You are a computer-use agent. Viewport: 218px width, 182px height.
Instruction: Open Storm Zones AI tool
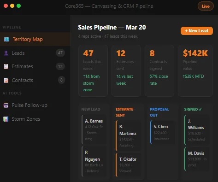(x=35, y=119)
